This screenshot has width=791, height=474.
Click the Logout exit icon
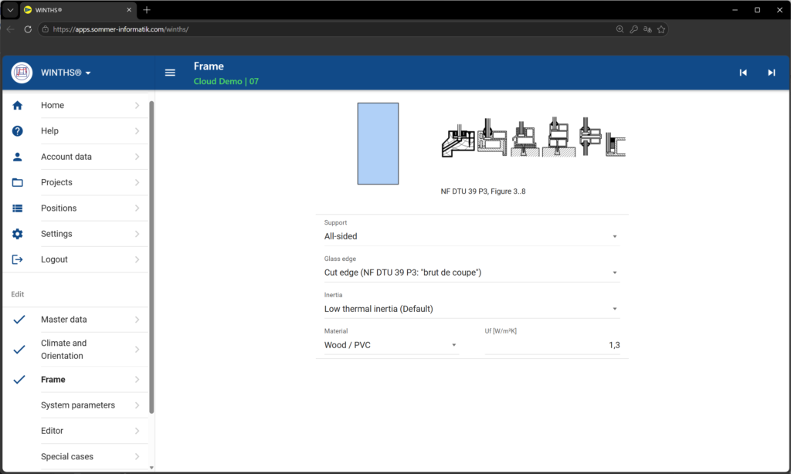(x=18, y=259)
